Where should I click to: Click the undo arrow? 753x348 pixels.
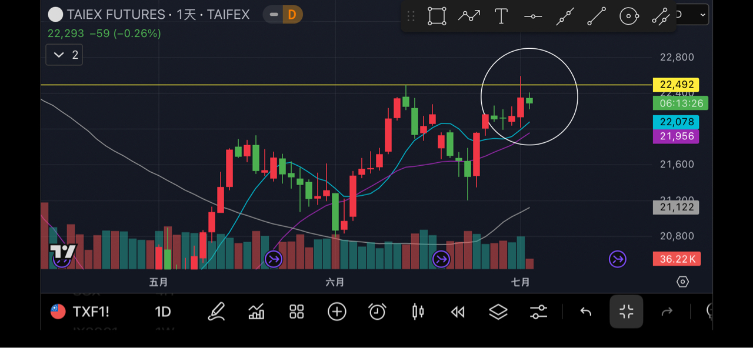[585, 312]
